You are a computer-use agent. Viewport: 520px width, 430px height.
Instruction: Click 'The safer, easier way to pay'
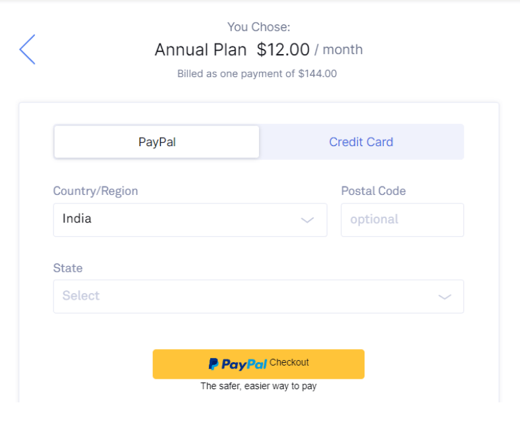(258, 387)
